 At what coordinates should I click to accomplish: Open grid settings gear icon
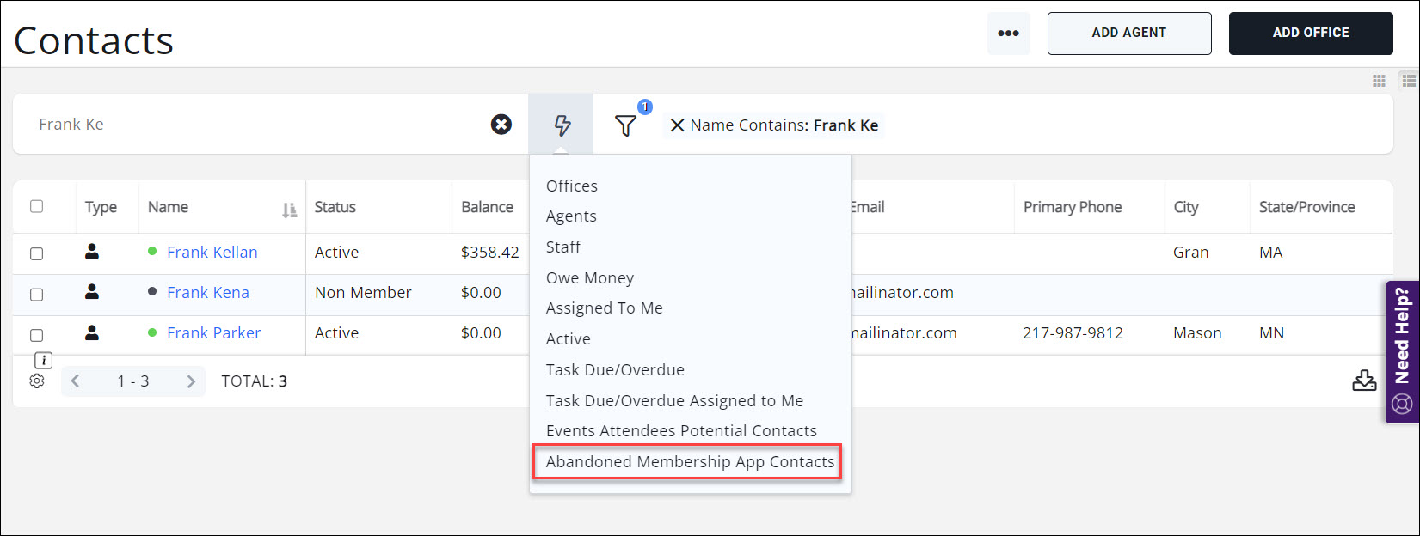tap(37, 381)
